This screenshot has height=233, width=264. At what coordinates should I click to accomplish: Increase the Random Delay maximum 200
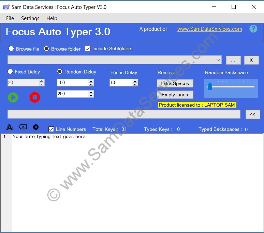(91, 92)
